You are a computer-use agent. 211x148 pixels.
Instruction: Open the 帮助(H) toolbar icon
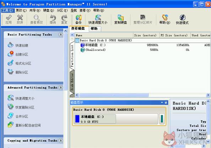click(165, 20)
